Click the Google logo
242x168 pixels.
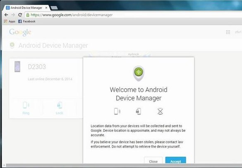[x=20, y=32]
